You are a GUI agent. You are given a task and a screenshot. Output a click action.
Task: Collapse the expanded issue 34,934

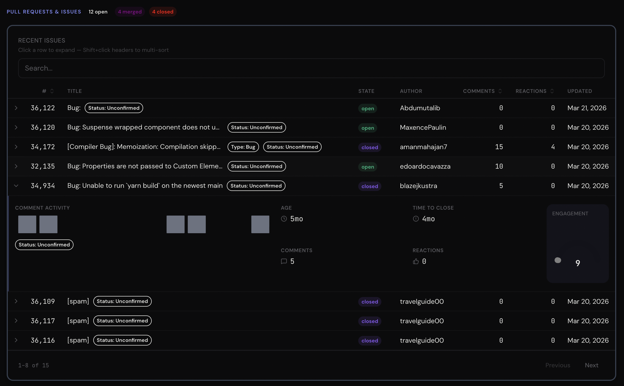coord(16,185)
